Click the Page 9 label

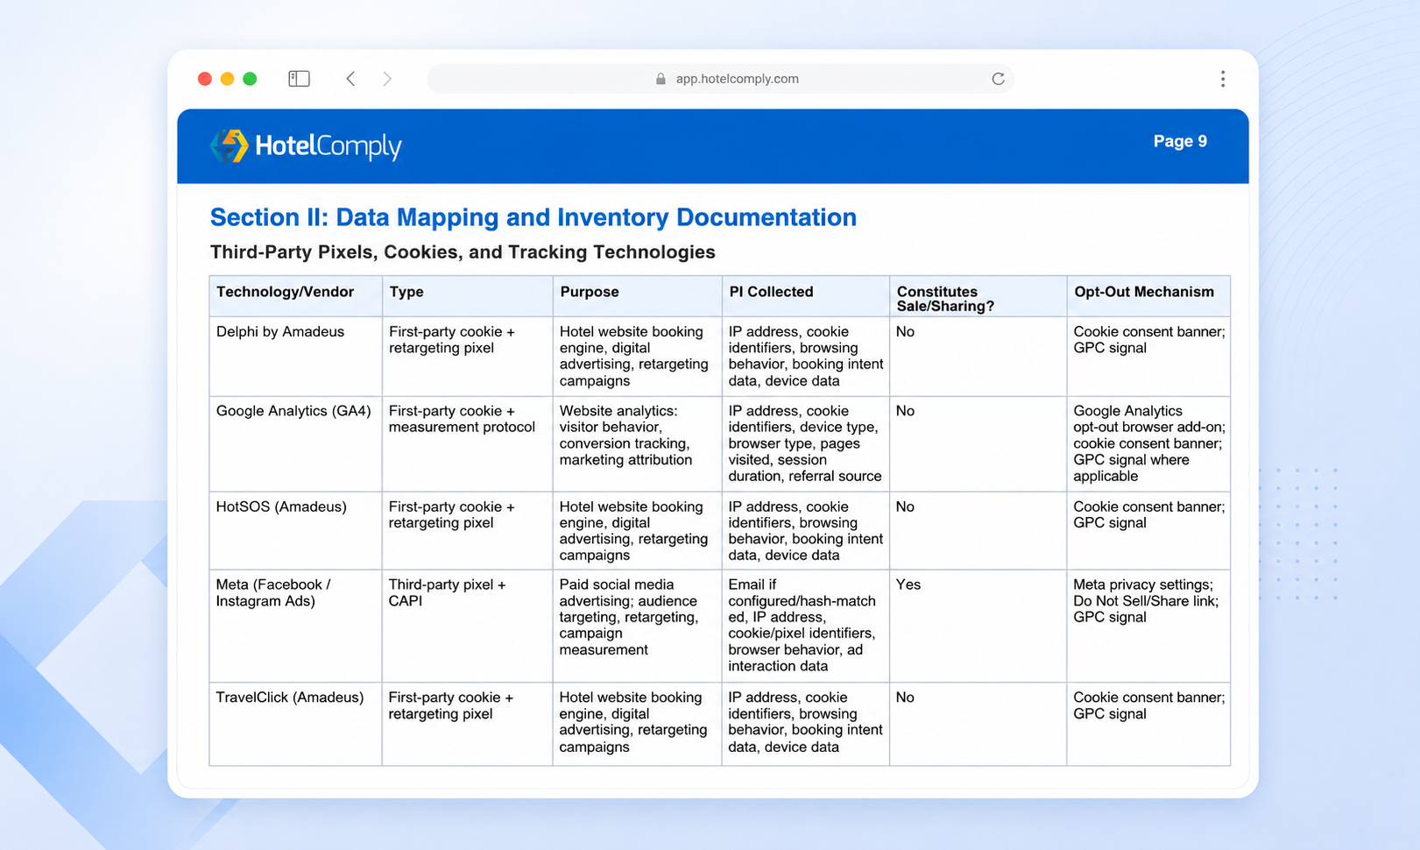(1180, 141)
